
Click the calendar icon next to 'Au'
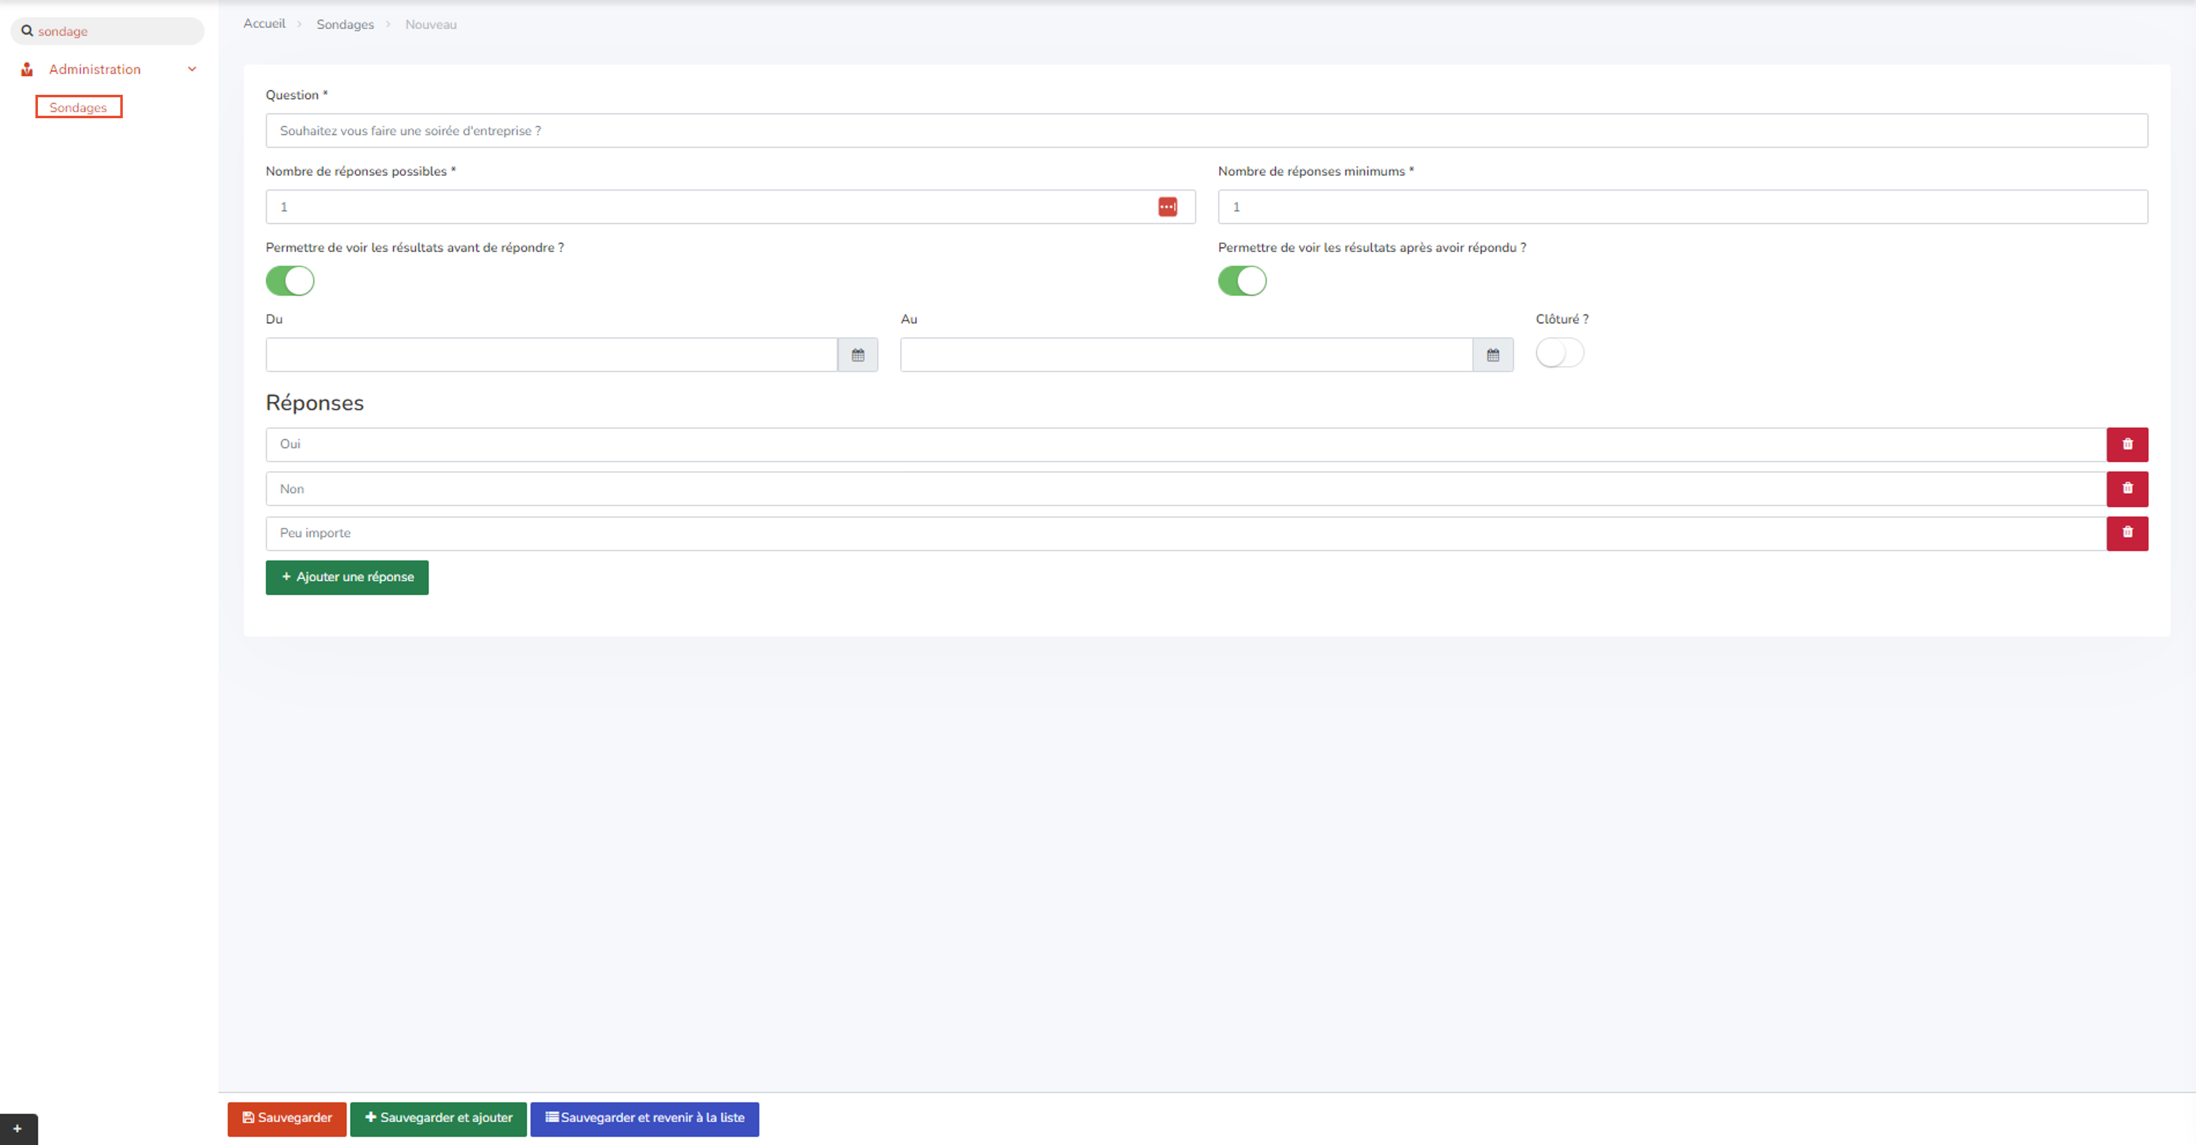point(1493,354)
